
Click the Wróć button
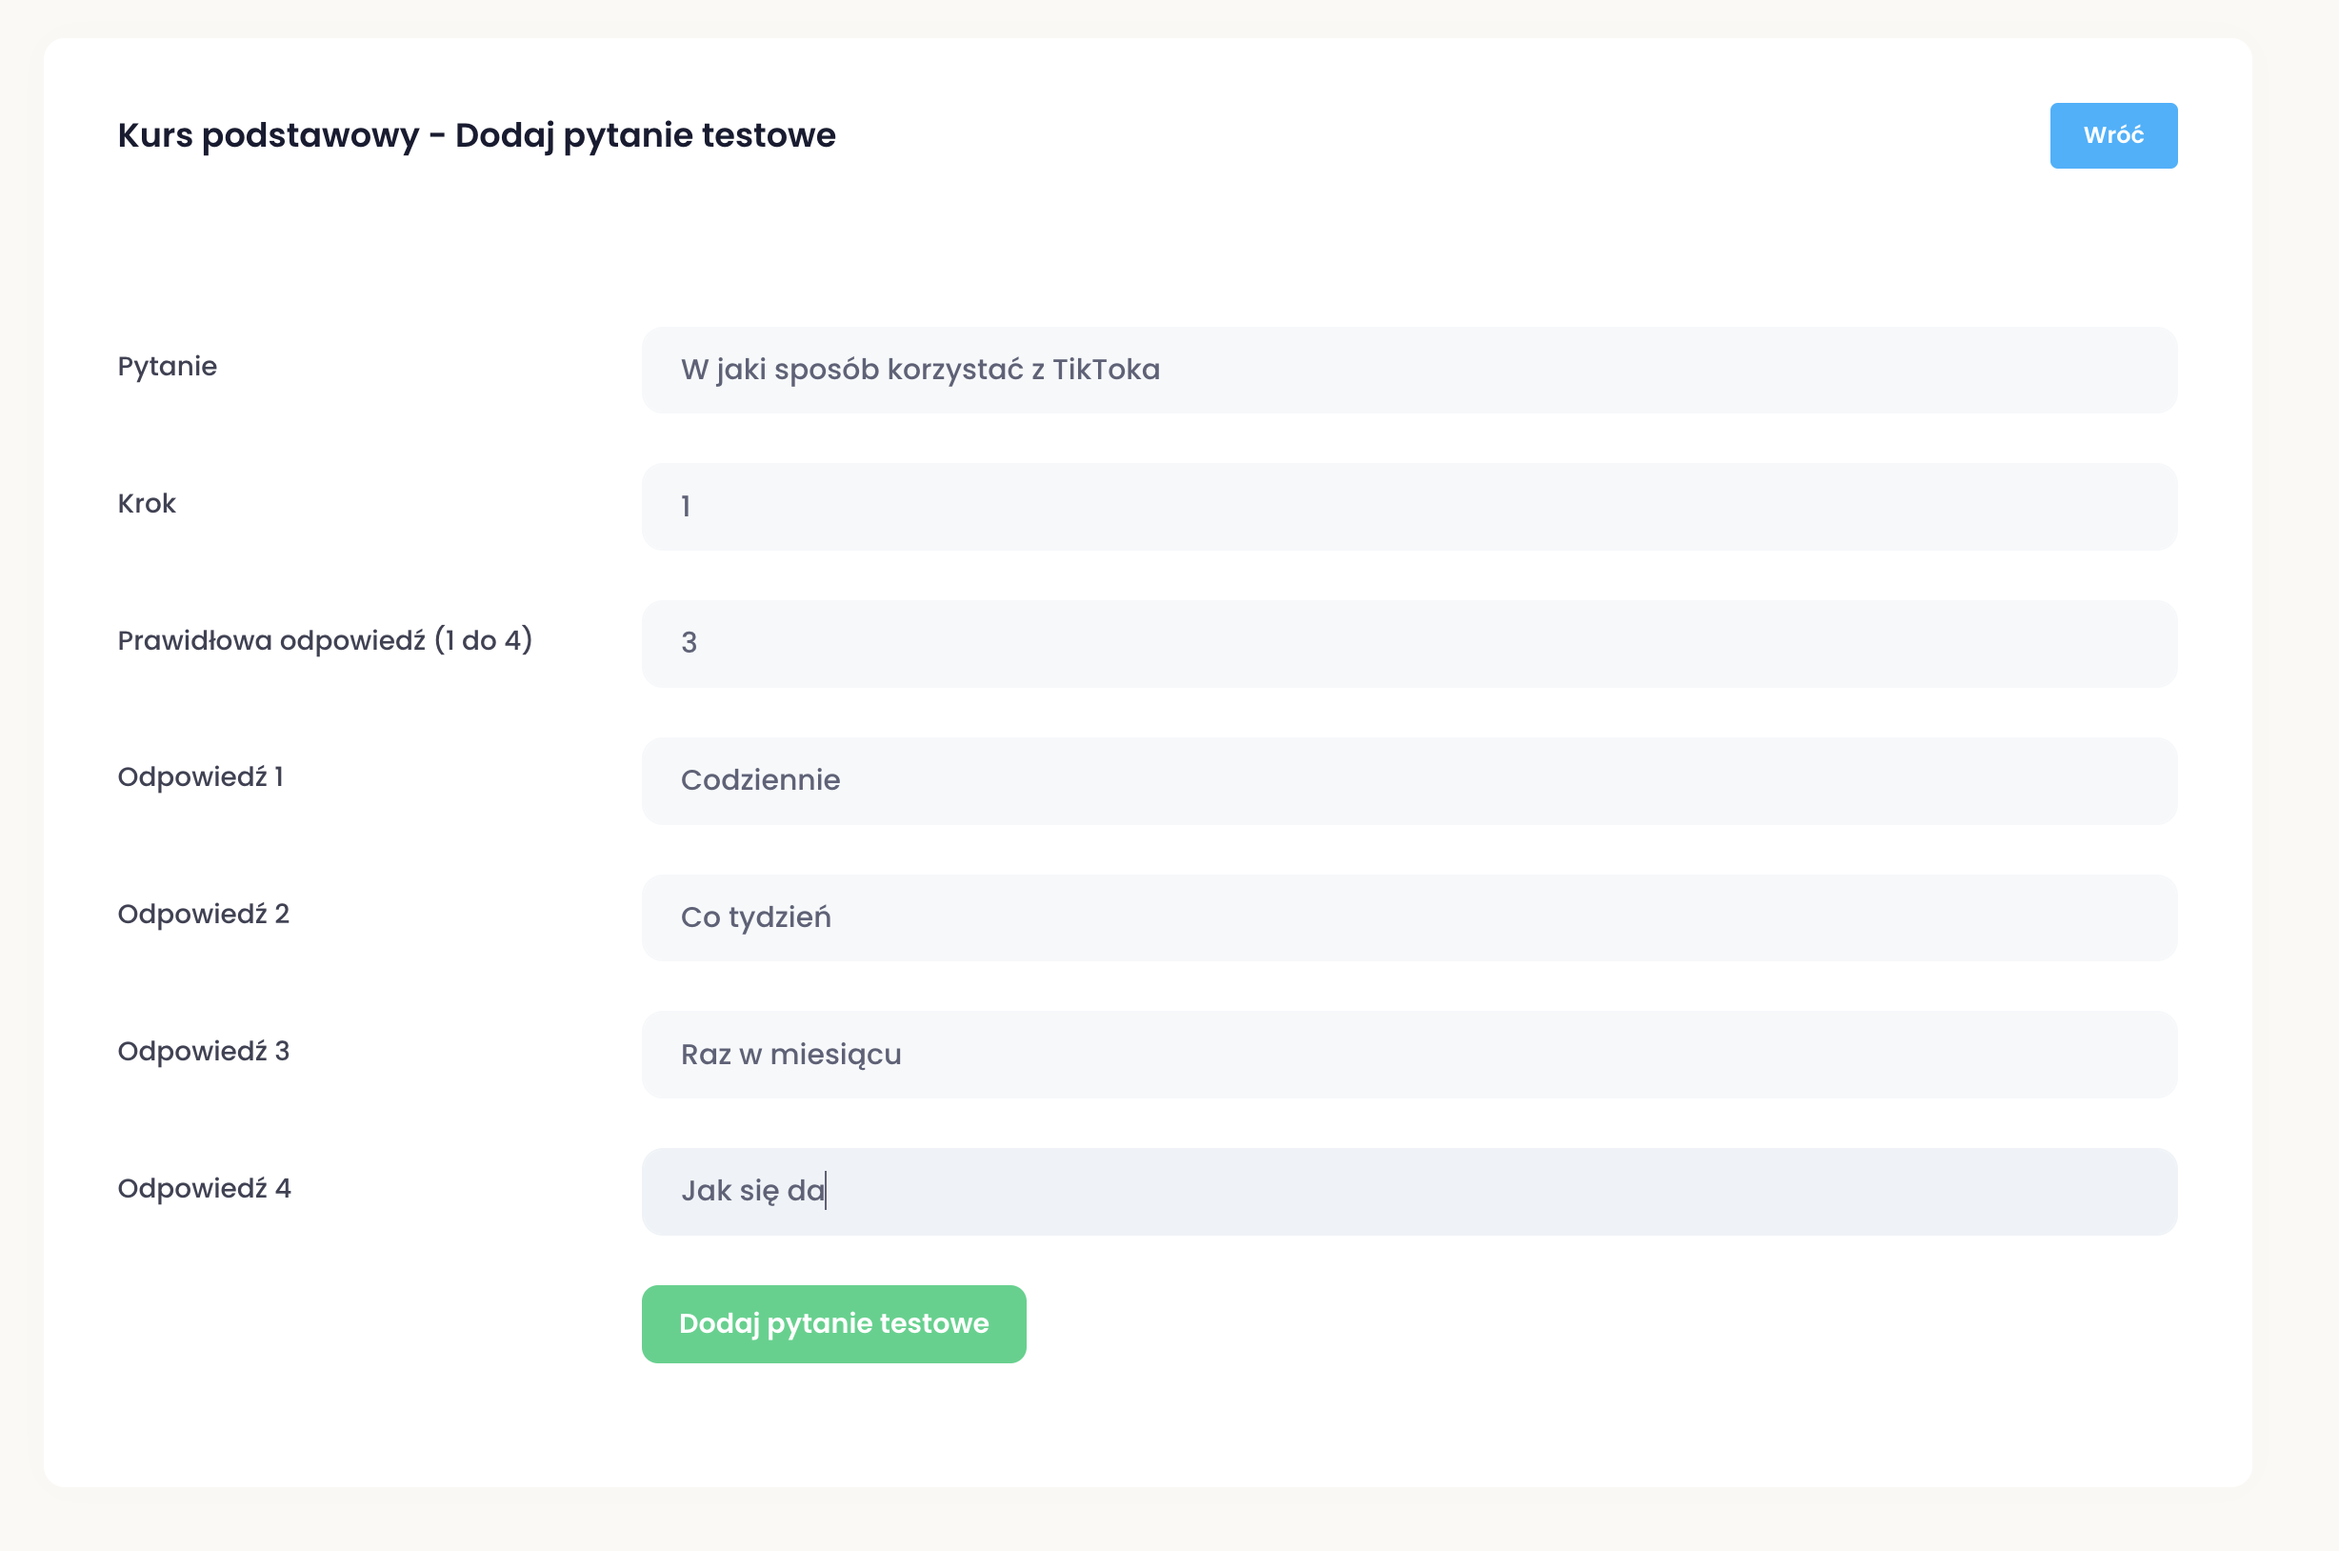(2112, 135)
